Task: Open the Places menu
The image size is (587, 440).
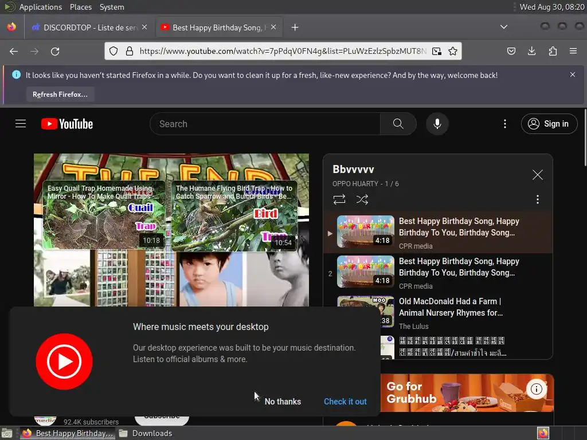Action: pos(80,7)
